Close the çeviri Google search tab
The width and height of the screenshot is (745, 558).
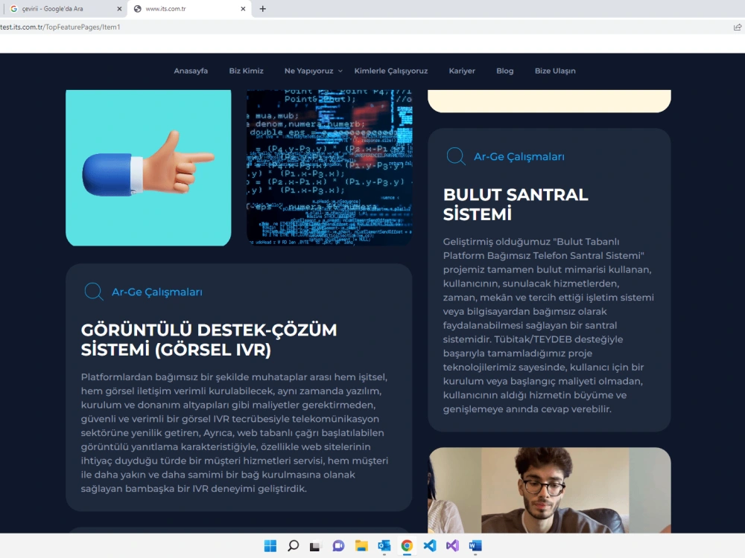[118, 8]
